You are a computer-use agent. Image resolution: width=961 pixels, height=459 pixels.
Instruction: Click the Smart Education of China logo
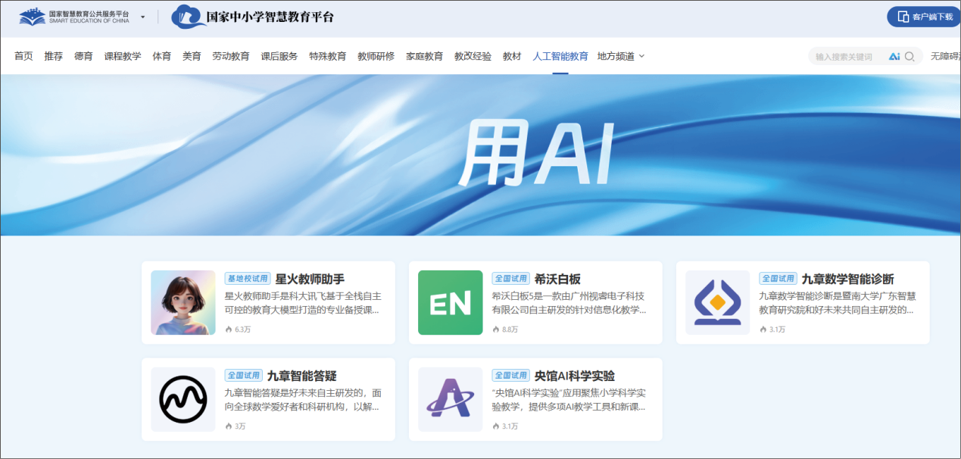click(74, 17)
